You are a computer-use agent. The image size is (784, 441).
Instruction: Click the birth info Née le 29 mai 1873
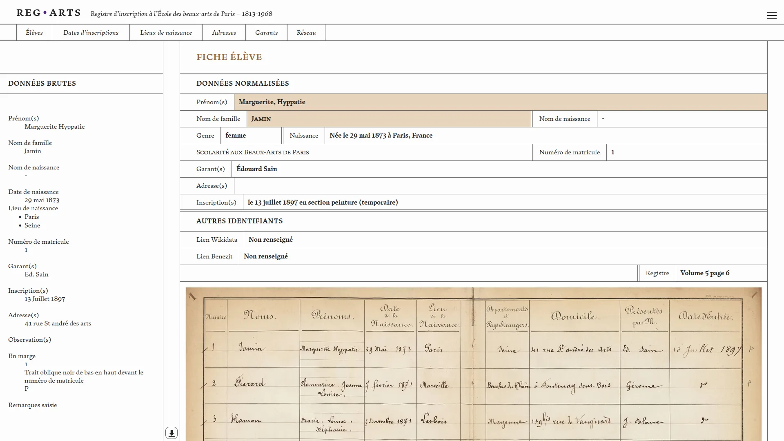tap(381, 136)
